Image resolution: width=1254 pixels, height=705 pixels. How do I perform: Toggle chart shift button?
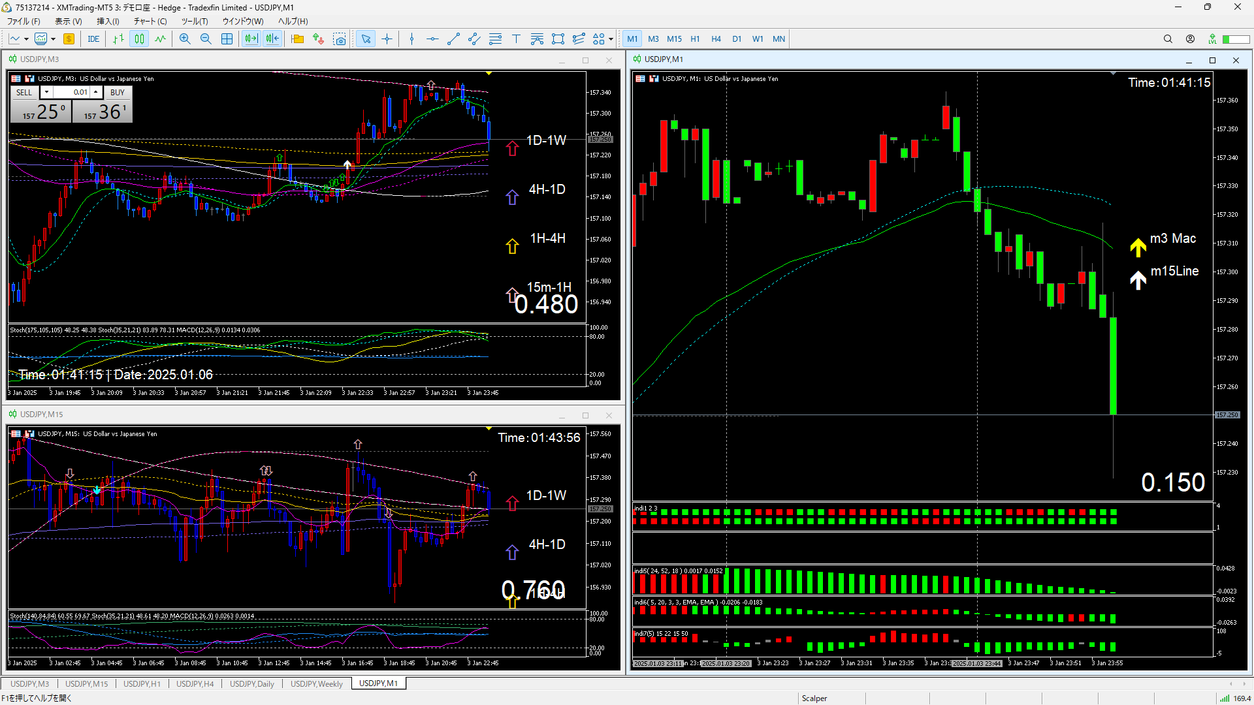pyautogui.click(x=272, y=39)
